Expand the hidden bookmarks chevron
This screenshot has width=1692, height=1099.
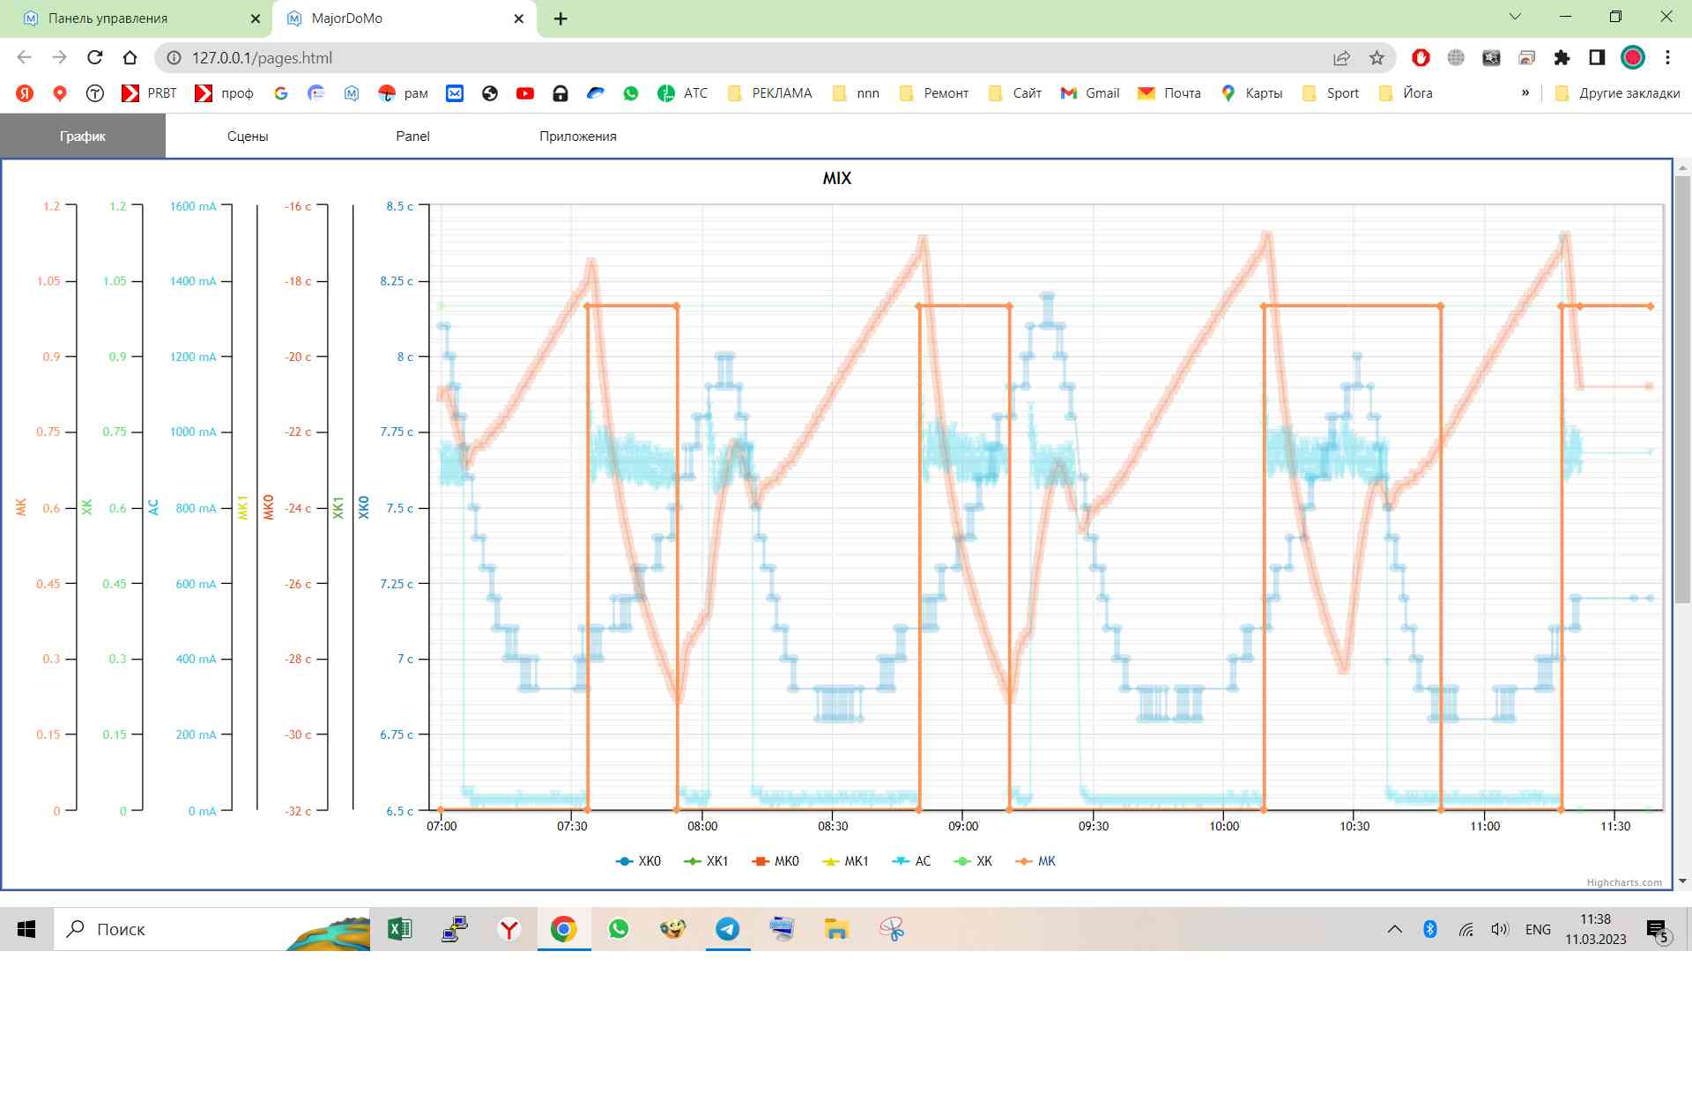click(x=1525, y=93)
